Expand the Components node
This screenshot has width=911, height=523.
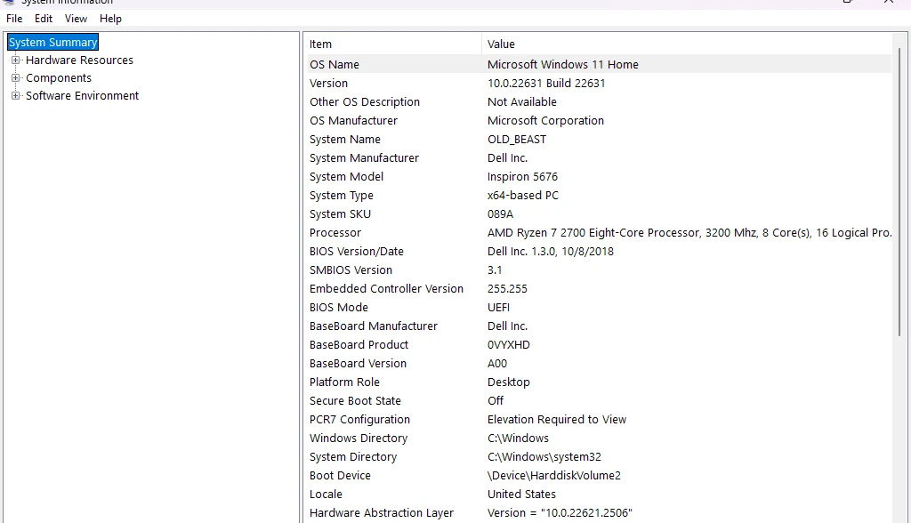click(16, 78)
